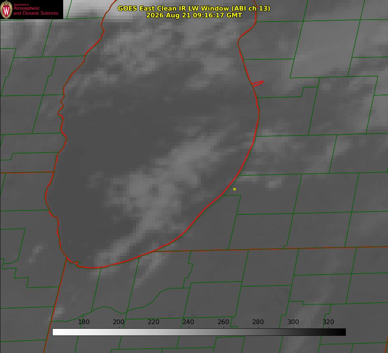This screenshot has width=388, height=353.
Task: Click the 280 label on the colorbar
Action: point(258,322)
